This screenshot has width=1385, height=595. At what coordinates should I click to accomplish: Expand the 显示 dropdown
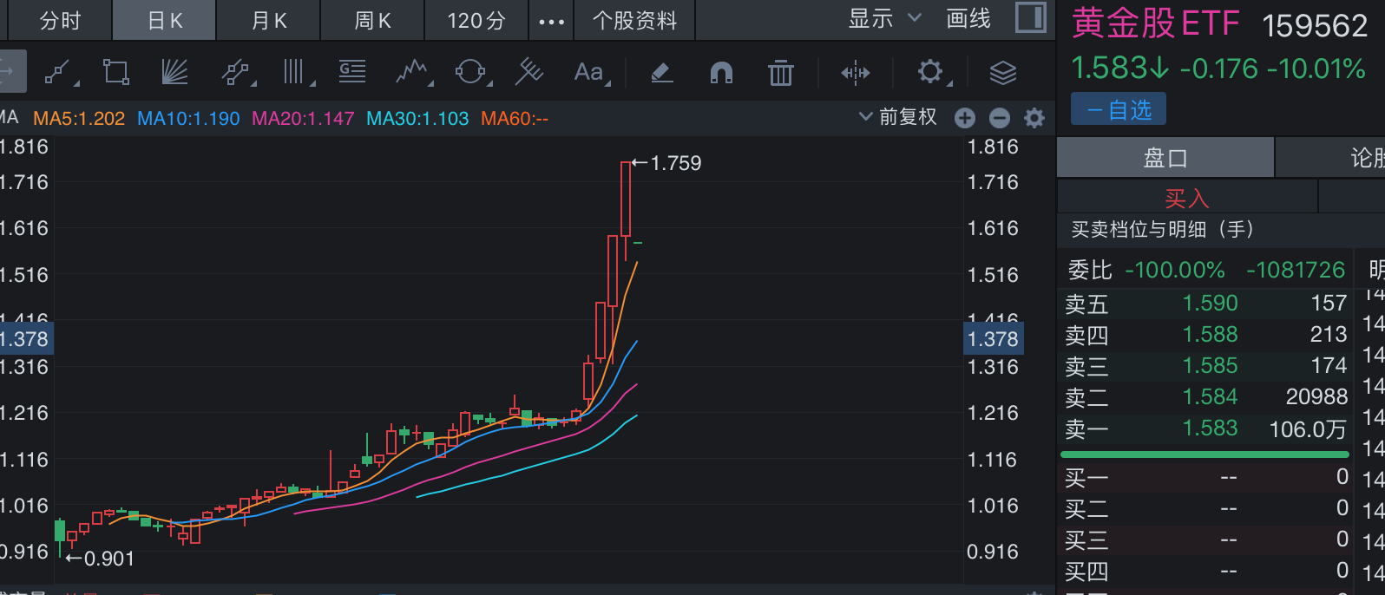[x=884, y=19]
